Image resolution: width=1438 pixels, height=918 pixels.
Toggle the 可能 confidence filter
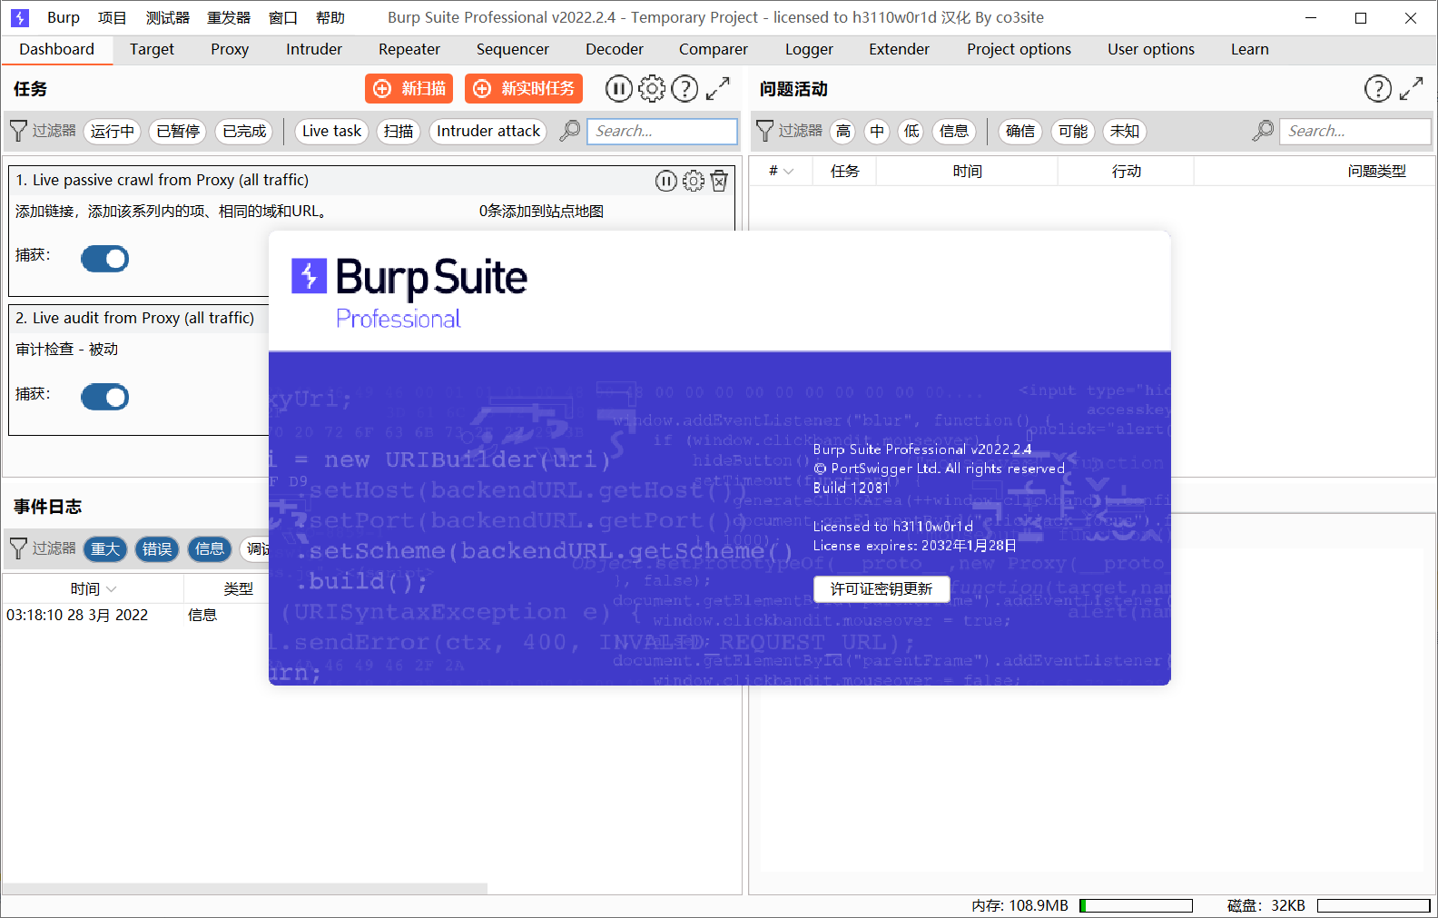click(x=1073, y=131)
